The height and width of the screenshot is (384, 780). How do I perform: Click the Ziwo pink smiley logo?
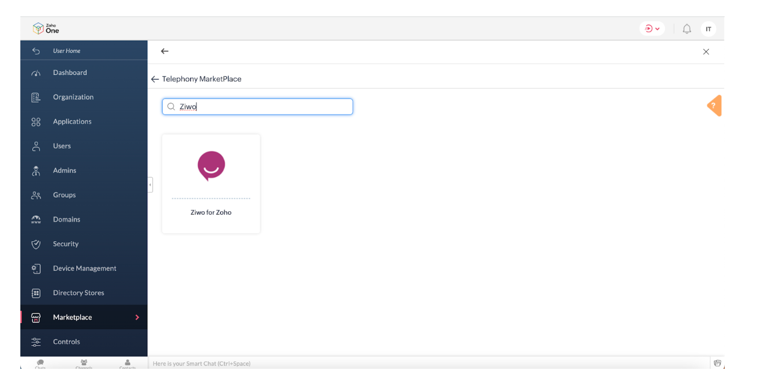click(211, 165)
